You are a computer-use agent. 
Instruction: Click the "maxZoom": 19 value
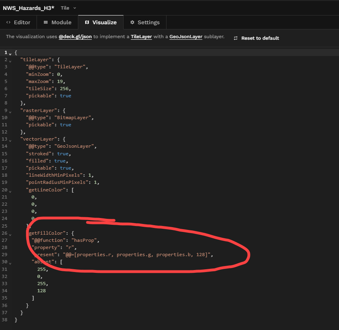[x=60, y=81]
